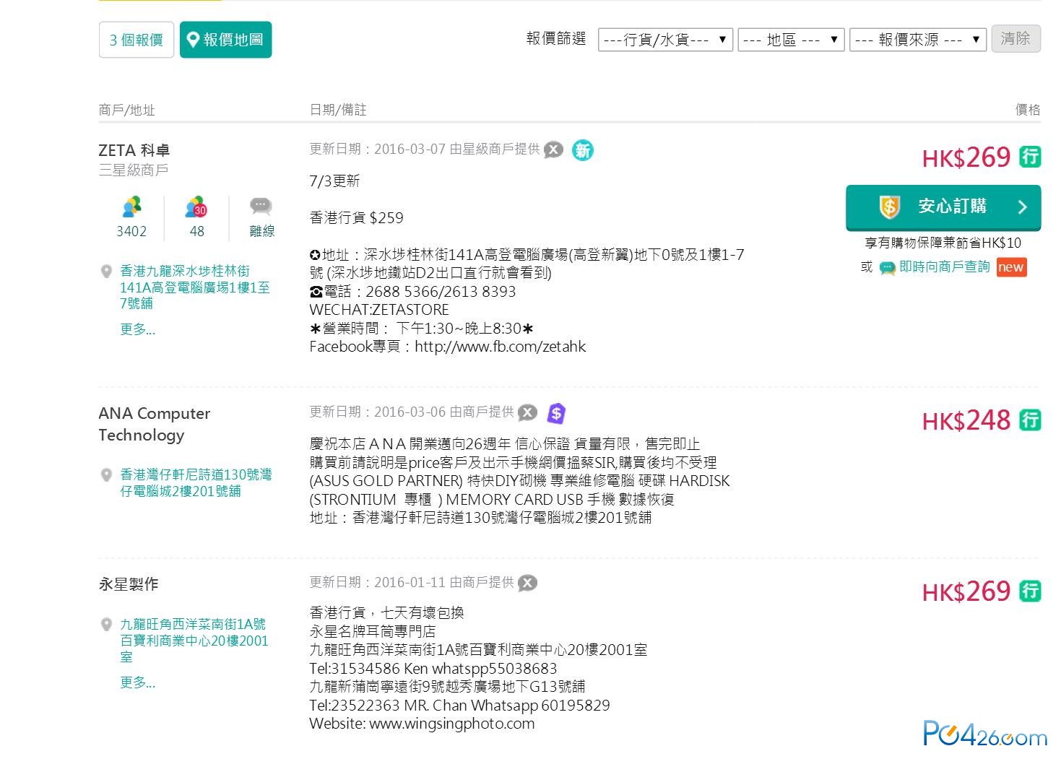Click the WECHAT:ZETASTORE text

click(x=379, y=310)
